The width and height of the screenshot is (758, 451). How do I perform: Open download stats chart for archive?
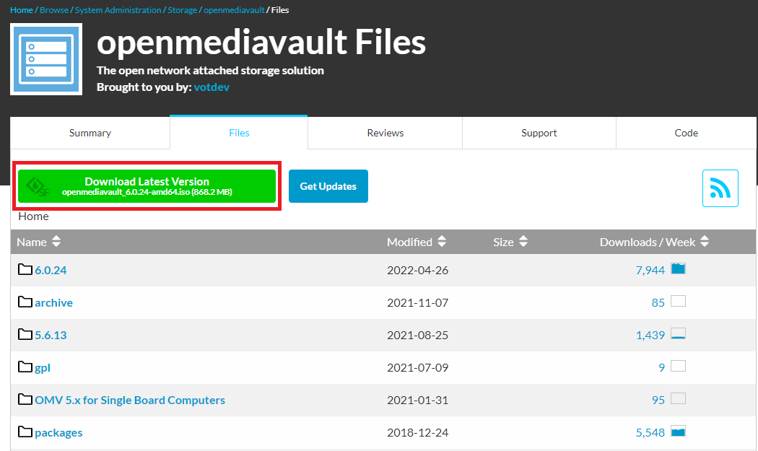tap(679, 301)
